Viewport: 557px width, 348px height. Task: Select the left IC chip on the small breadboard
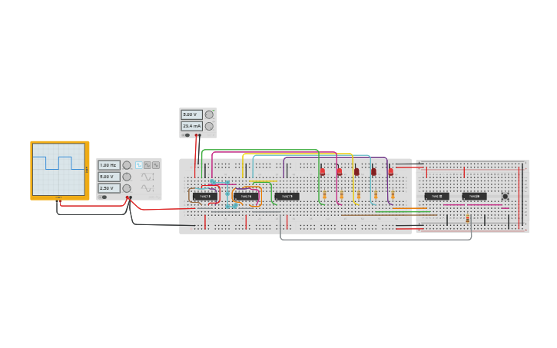tap(437, 197)
